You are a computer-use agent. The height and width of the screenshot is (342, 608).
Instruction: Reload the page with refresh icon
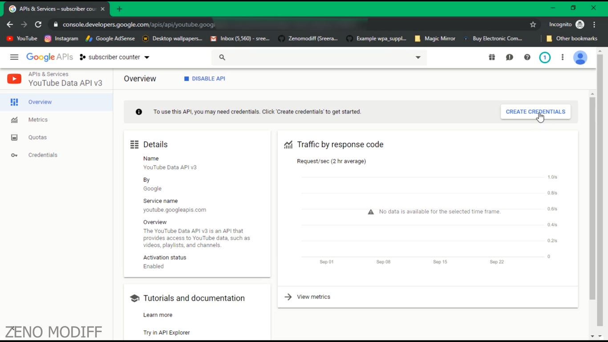coord(38,24)
